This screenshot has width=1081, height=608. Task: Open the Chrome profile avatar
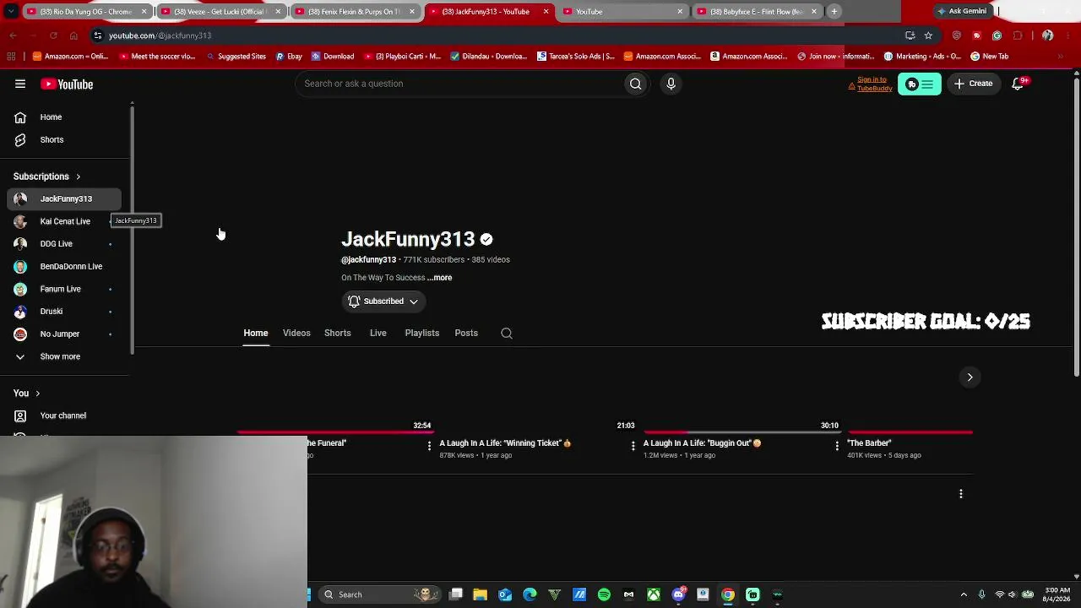pos(1047,35)
